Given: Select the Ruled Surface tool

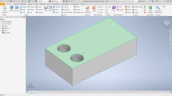Looking at the screenshot, I should (137, 7).
